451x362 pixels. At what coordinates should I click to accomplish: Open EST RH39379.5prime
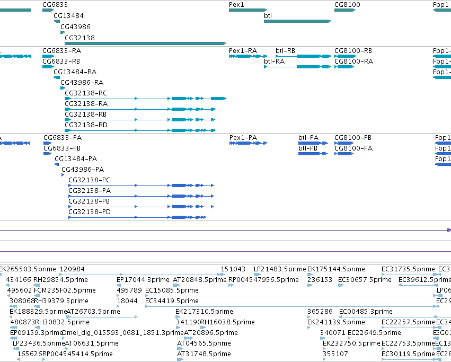tap(61, 301)
